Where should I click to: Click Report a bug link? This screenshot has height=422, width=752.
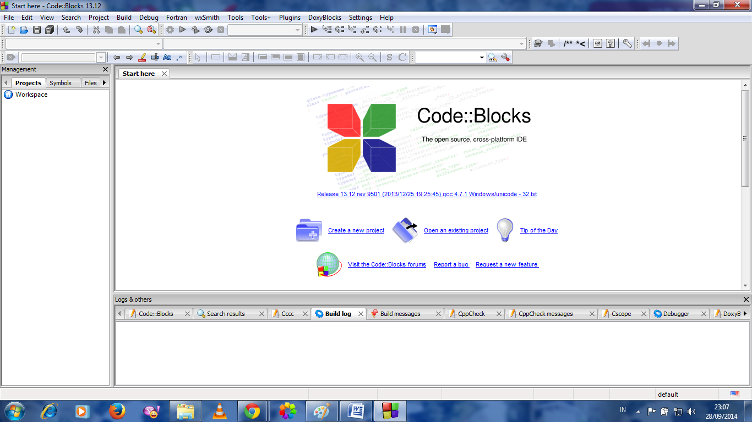pyautogui.click(x=451, y=265)
